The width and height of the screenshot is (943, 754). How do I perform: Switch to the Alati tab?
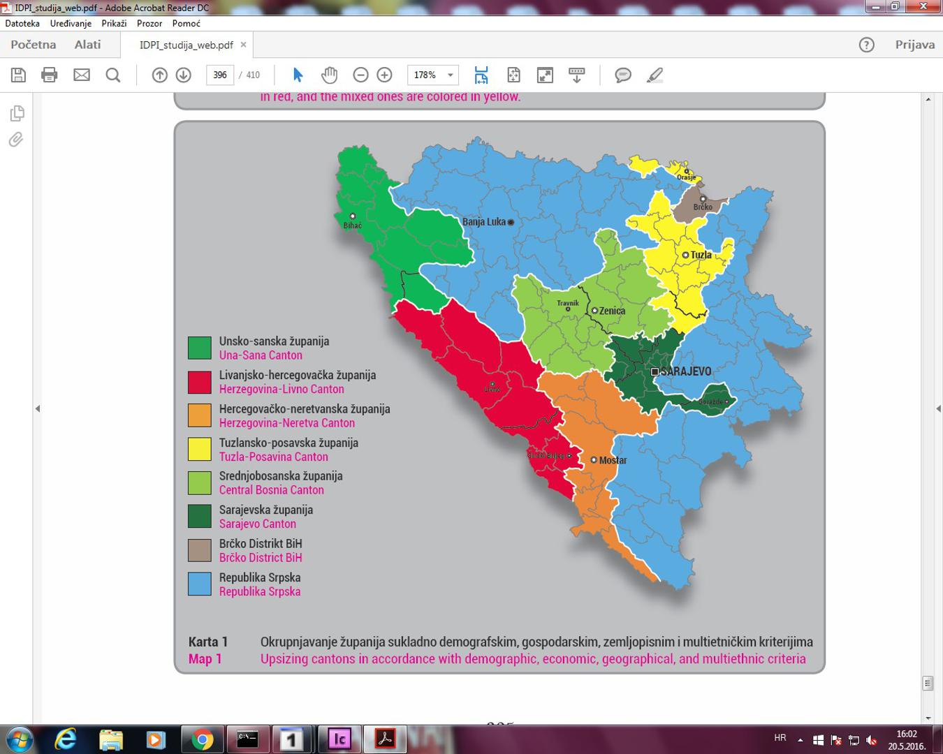87,45
